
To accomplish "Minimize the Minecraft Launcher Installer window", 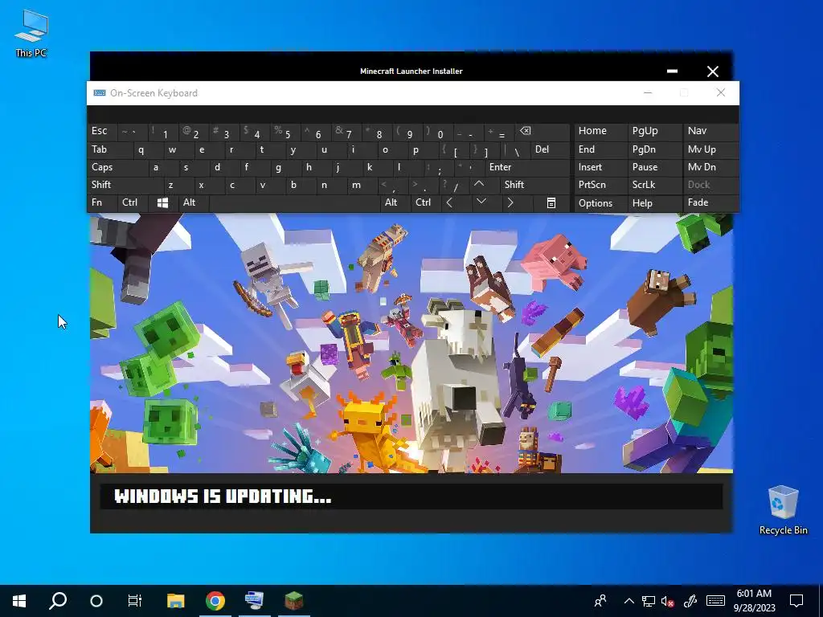I will coord(672,71).
